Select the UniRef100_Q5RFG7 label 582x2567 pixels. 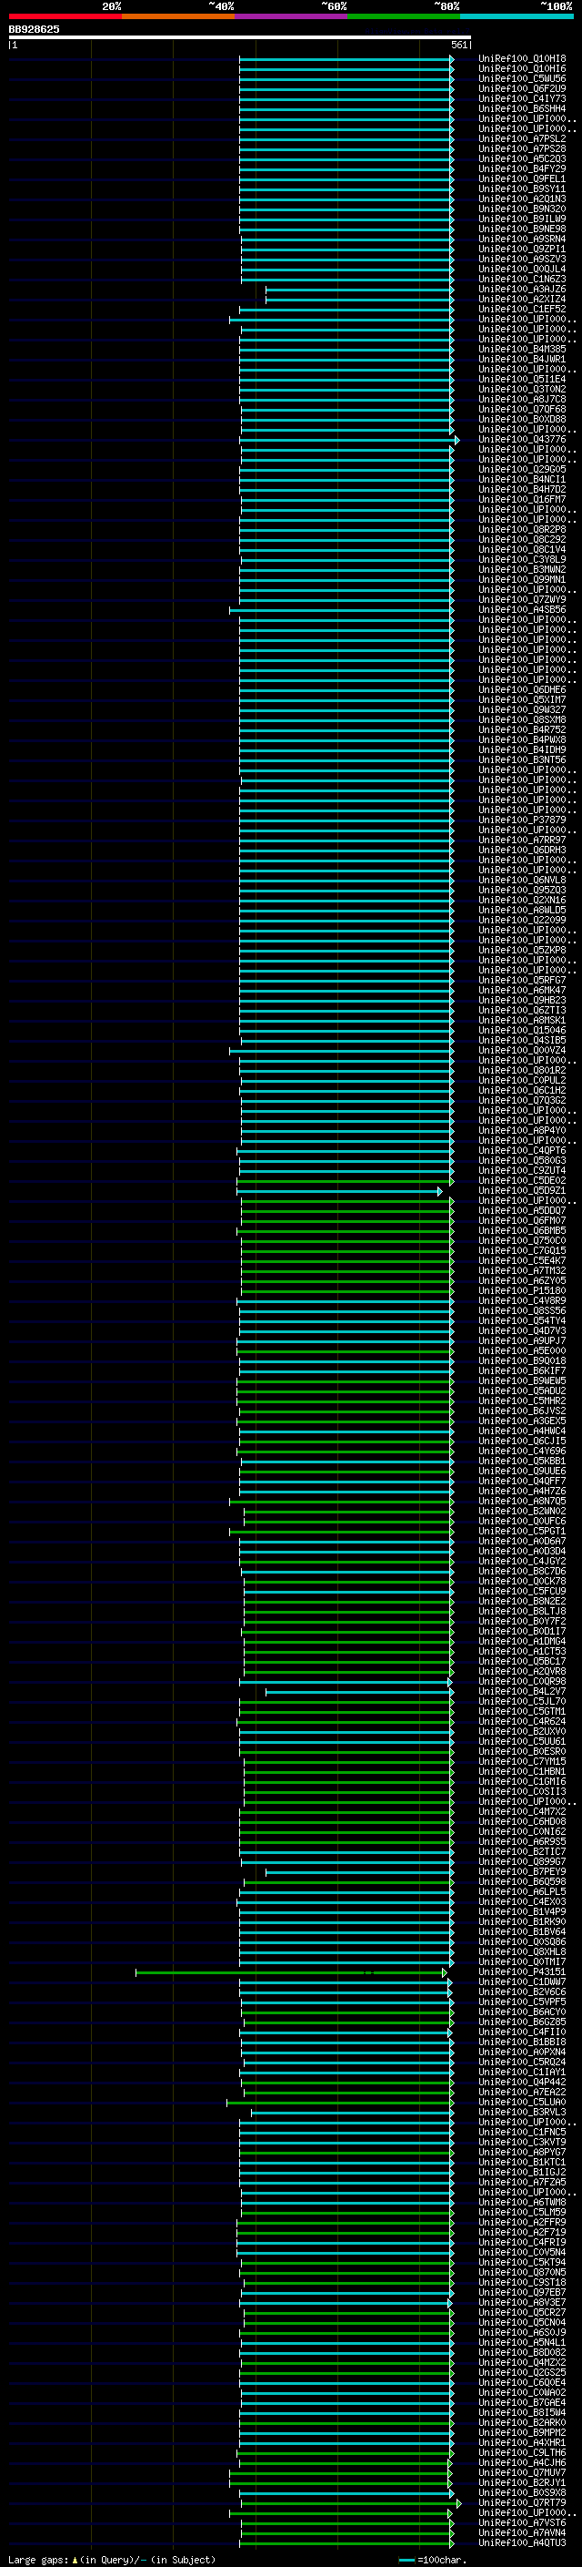coord(522,980)
